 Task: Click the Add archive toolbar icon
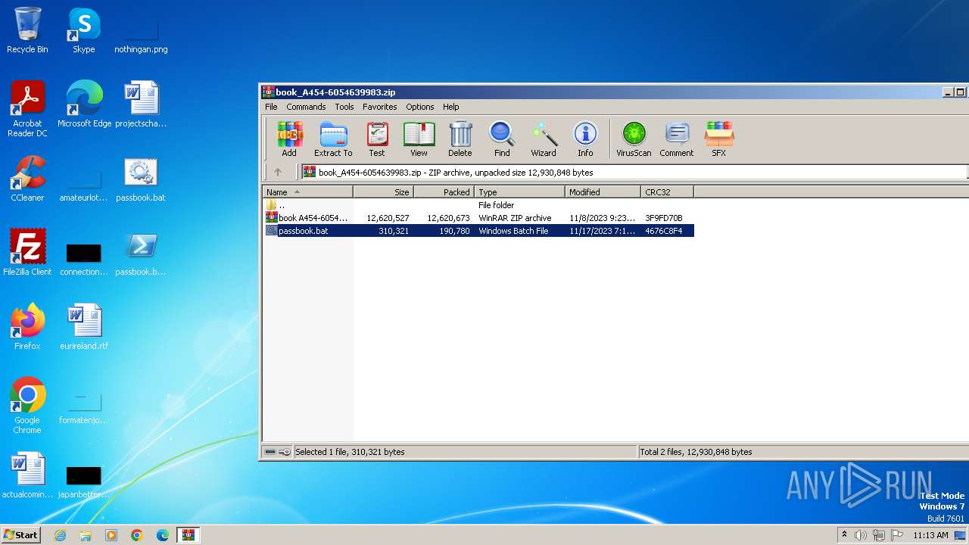[x=289, y=139]
